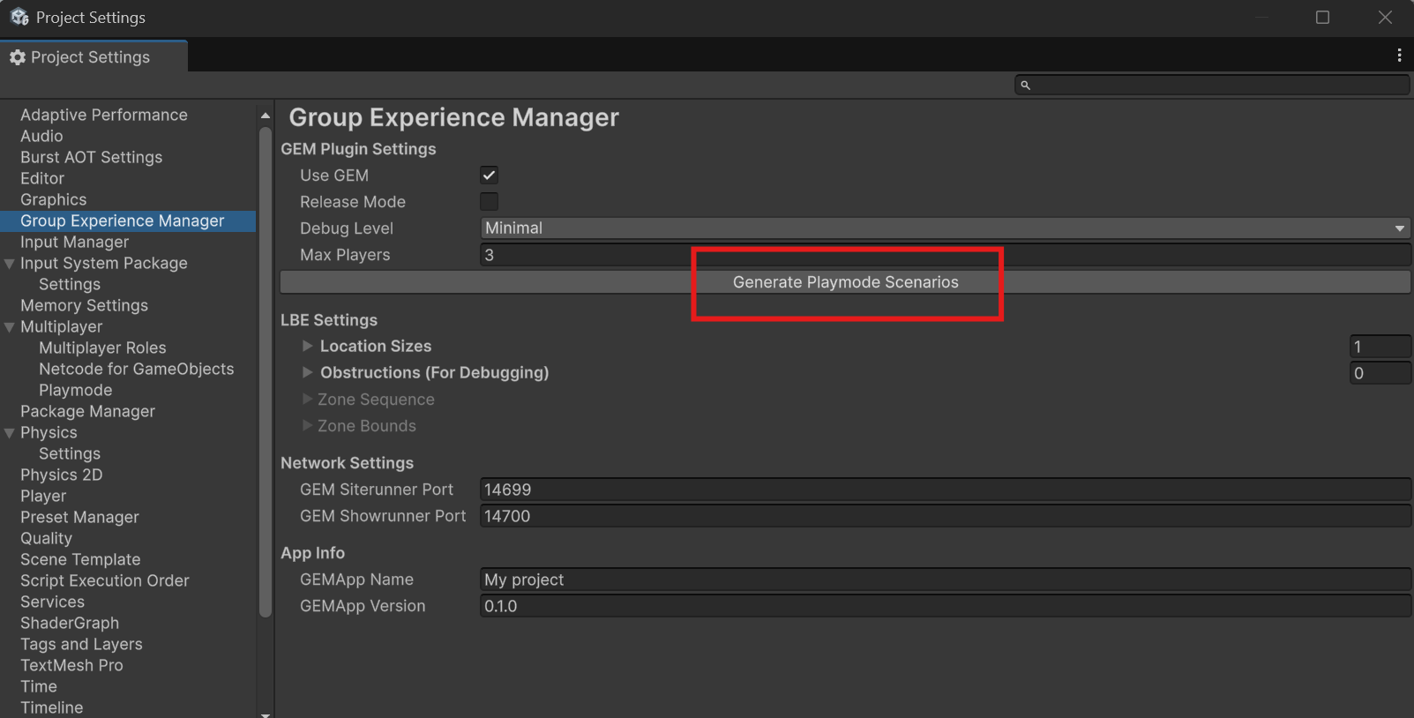Select the Project Settings tab

coord(90,57)
